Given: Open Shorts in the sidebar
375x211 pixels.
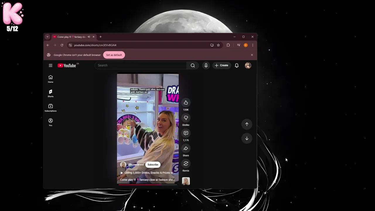Looking at the screenshot, I should click(50, 93).
